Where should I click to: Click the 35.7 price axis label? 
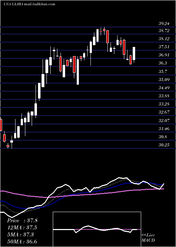point(163,72)
